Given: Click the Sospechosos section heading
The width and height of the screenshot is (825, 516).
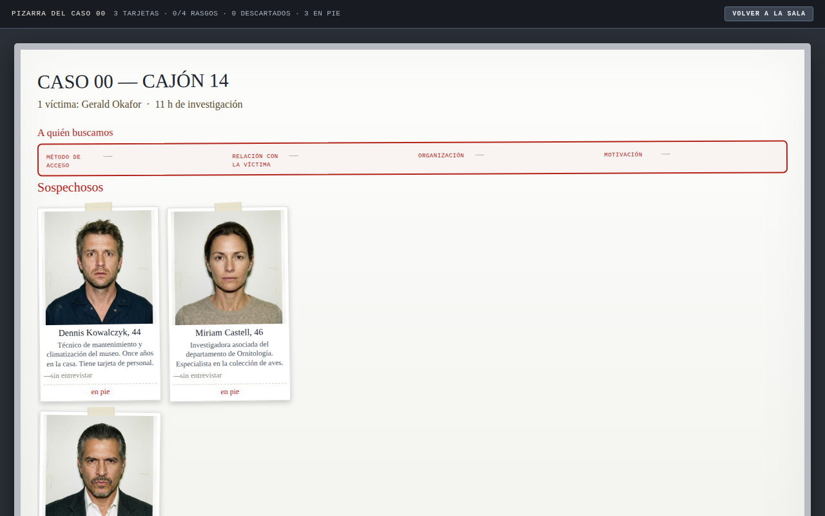Looking at the screenshot, I should click(70, 188).
